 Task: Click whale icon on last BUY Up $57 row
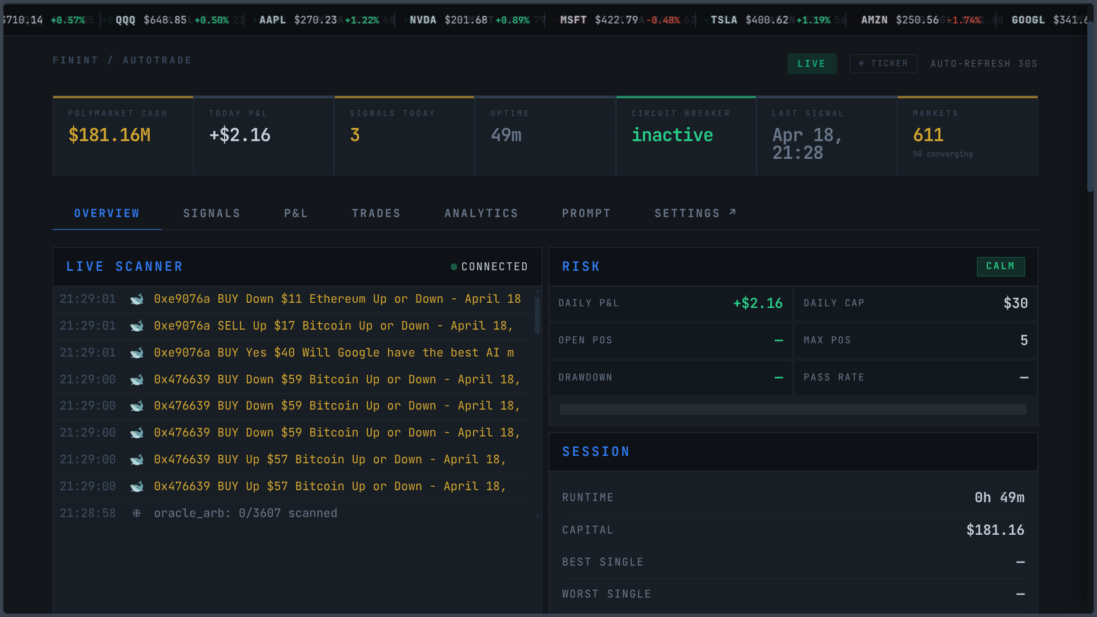tap(137, 487)
